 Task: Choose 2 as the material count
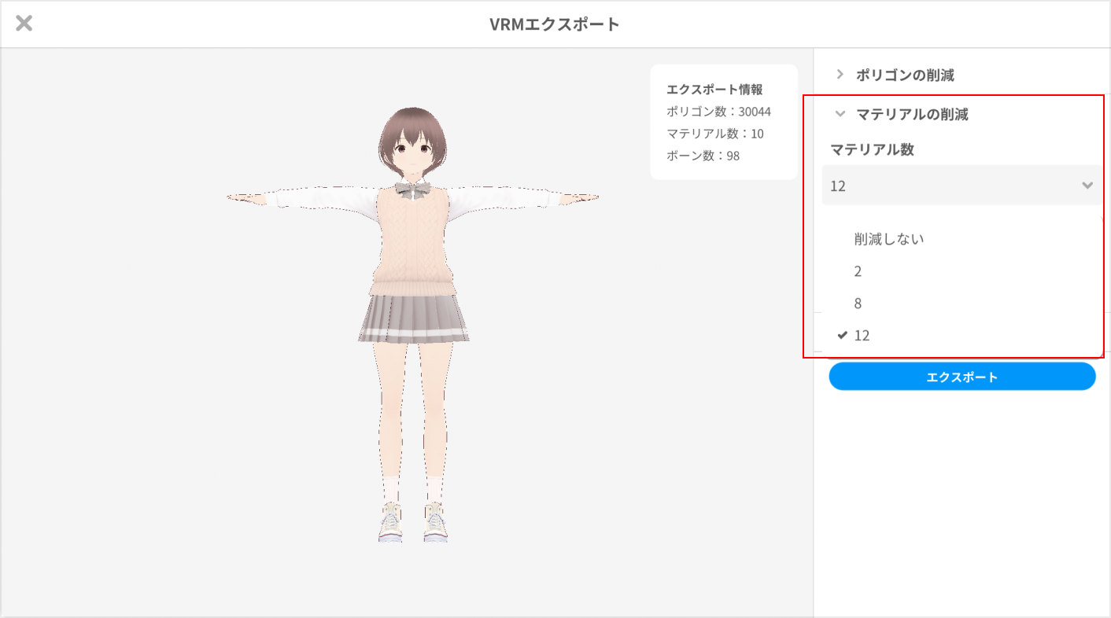(858, 270)
